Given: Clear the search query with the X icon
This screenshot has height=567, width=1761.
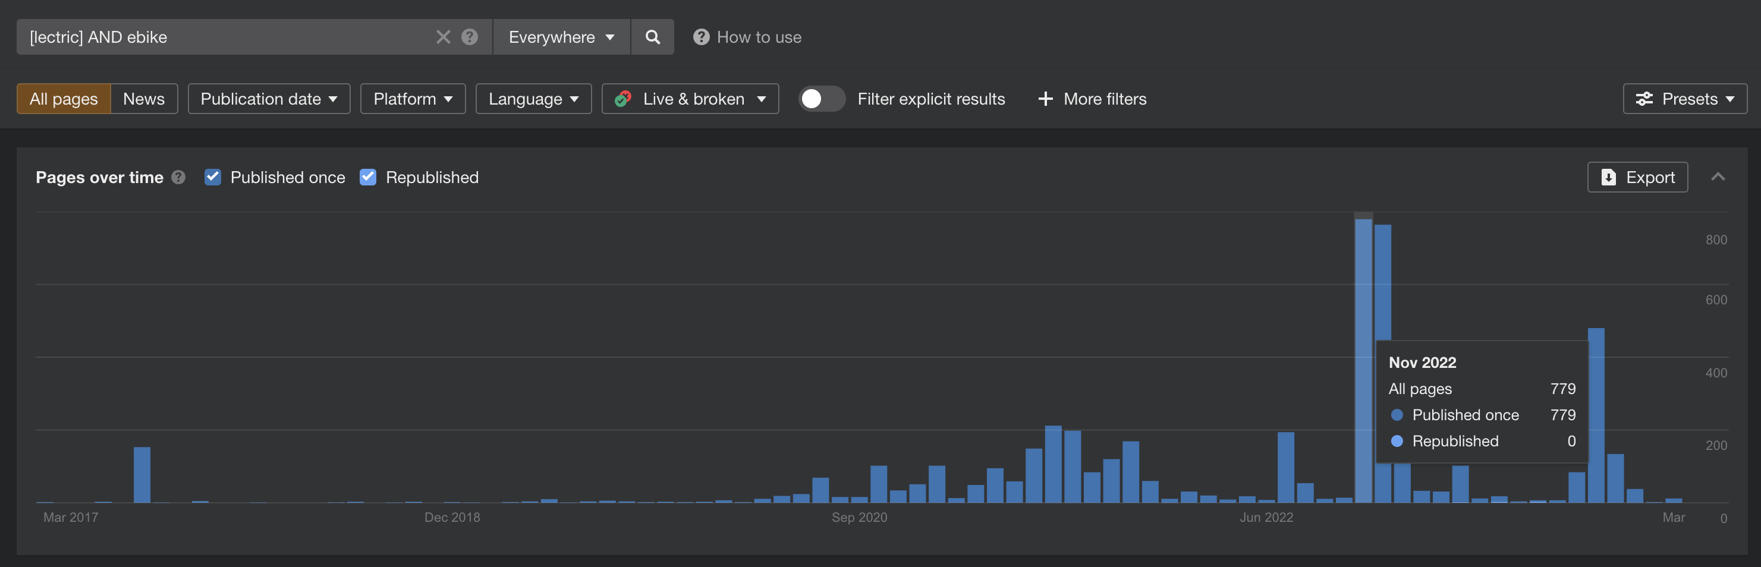Looking at the screenshot, I should point(443,37).
